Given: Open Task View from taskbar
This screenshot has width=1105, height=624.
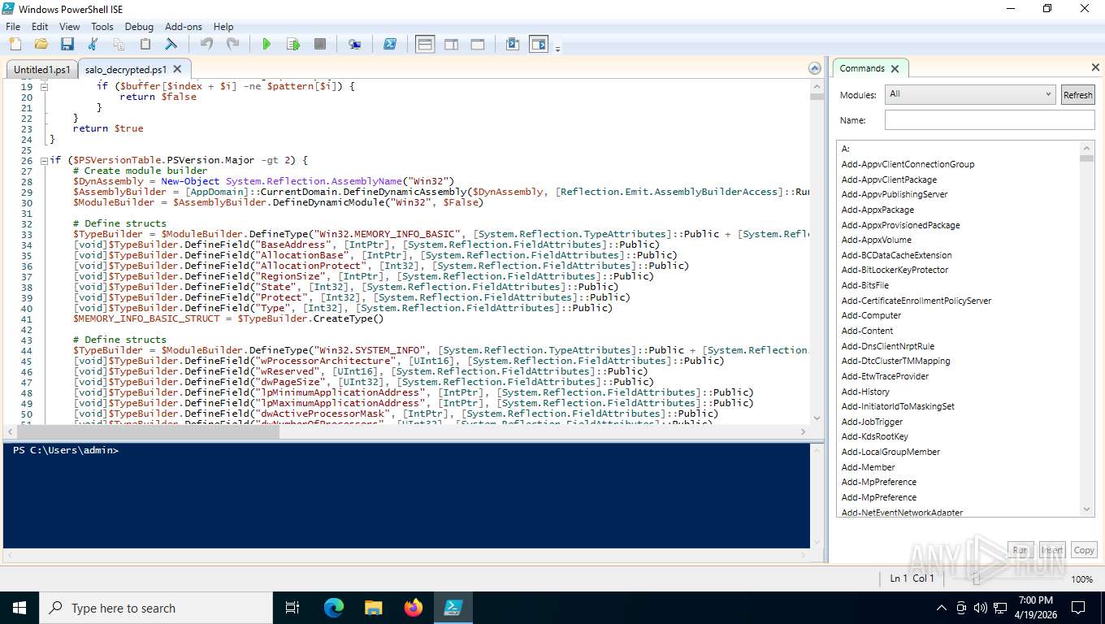Looking at the screenshot, I should pos(292,608).
